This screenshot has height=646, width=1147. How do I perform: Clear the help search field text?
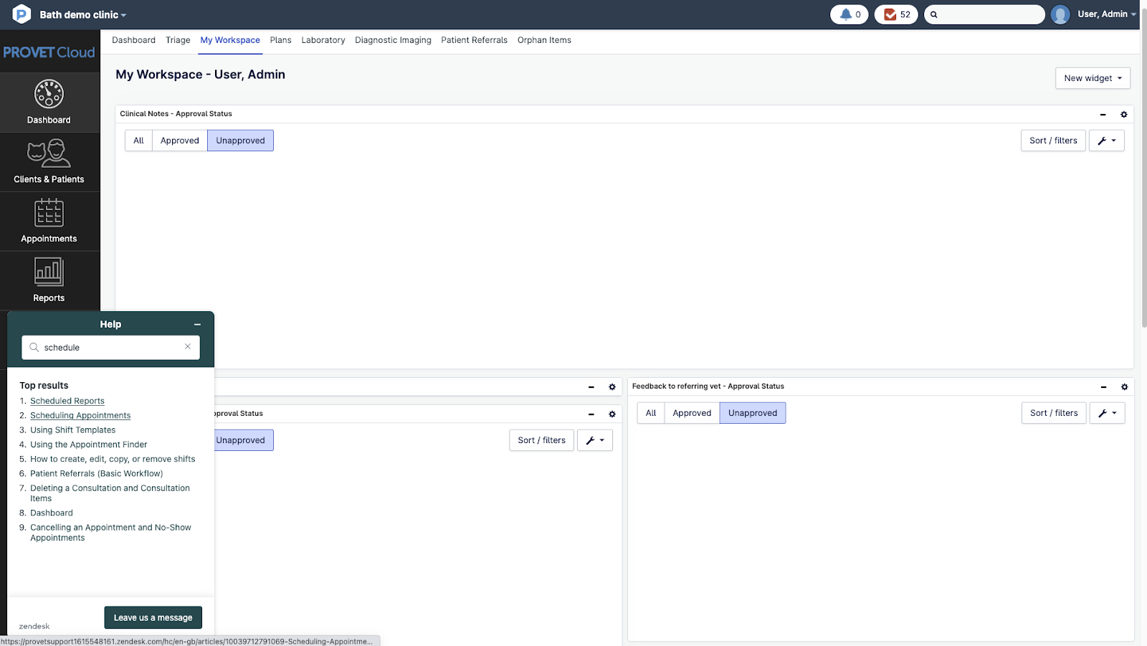(188, 347)
